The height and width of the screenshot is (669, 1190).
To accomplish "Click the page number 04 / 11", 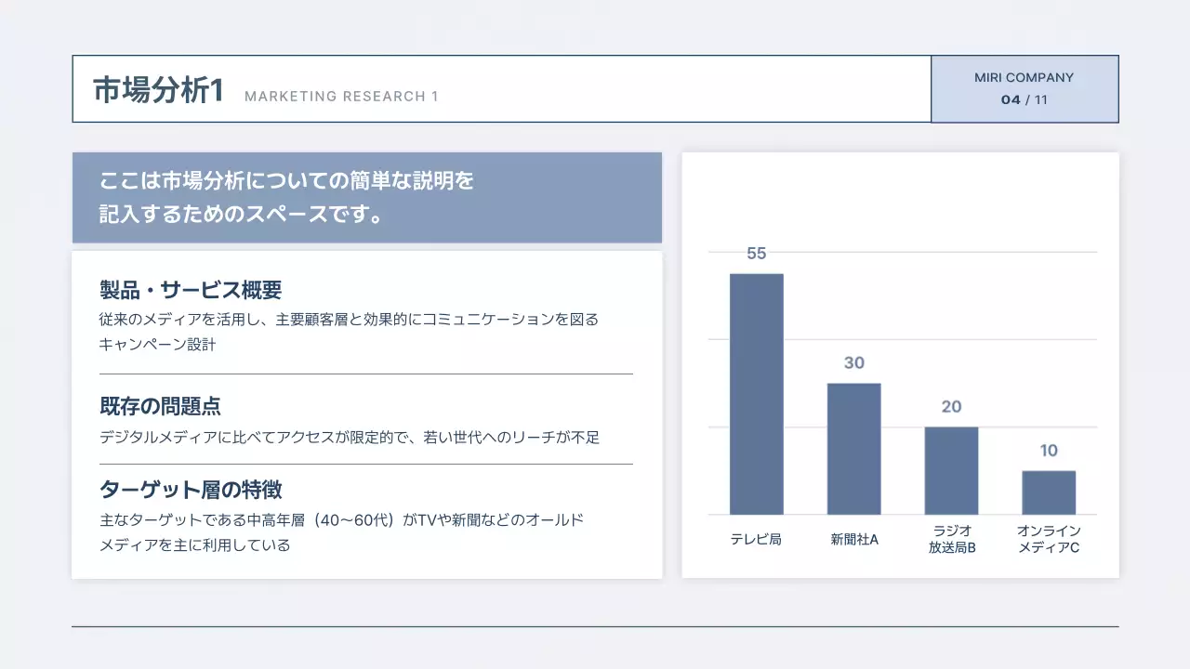I will click(x=1024, y=99).
